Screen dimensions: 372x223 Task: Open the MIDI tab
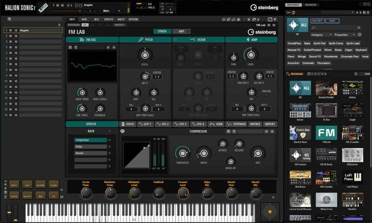pyautogui.click(x=84, y=20)
